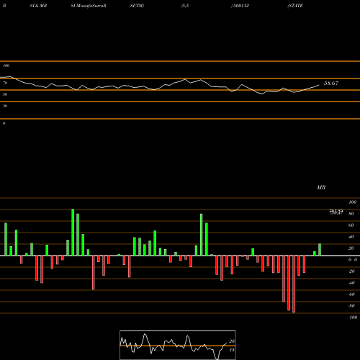Screen dimensions: 360x360
Task: Click the -60 label on MR axis
Action: pos(351,294)
